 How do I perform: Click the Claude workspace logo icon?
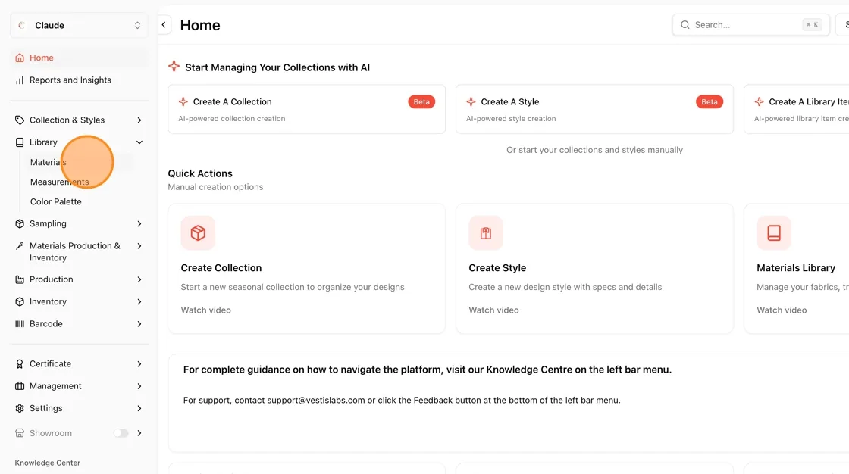[22, 26]
